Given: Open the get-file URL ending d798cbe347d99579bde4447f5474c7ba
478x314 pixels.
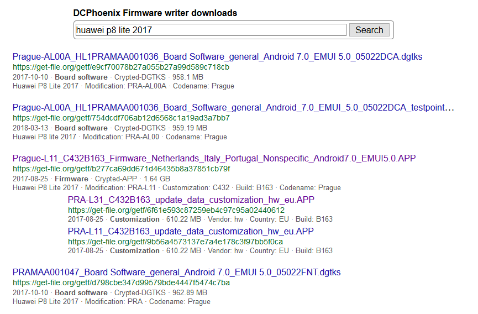Looking at the screenshot, I should pyautogui.click(x=121, y=282).
